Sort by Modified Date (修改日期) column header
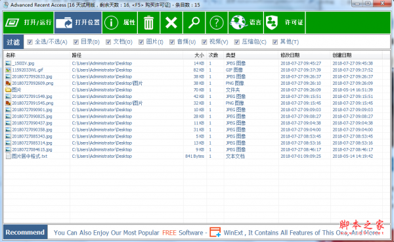 click(305, 55)
